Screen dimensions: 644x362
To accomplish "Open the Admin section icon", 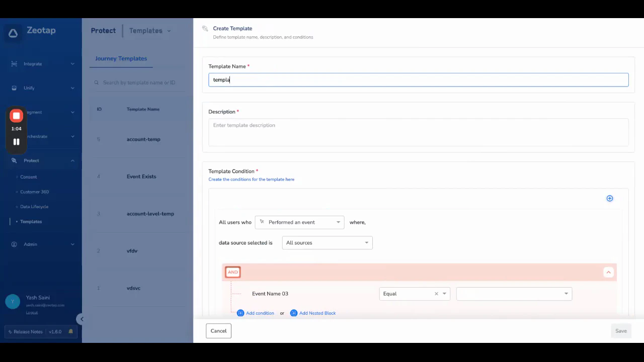I will pyautogui.click(x=14, y=244).
